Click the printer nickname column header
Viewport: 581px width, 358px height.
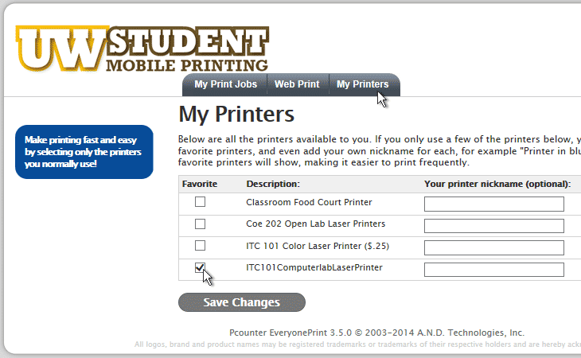(x=497, y=184)
